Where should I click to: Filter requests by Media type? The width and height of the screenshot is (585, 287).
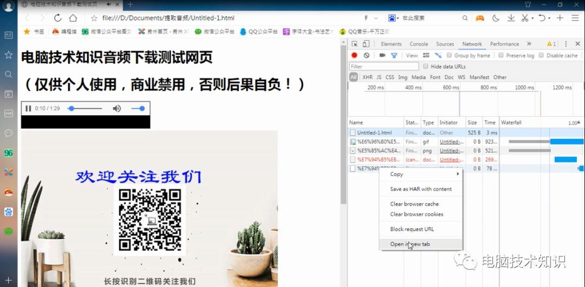coord(419,77)
